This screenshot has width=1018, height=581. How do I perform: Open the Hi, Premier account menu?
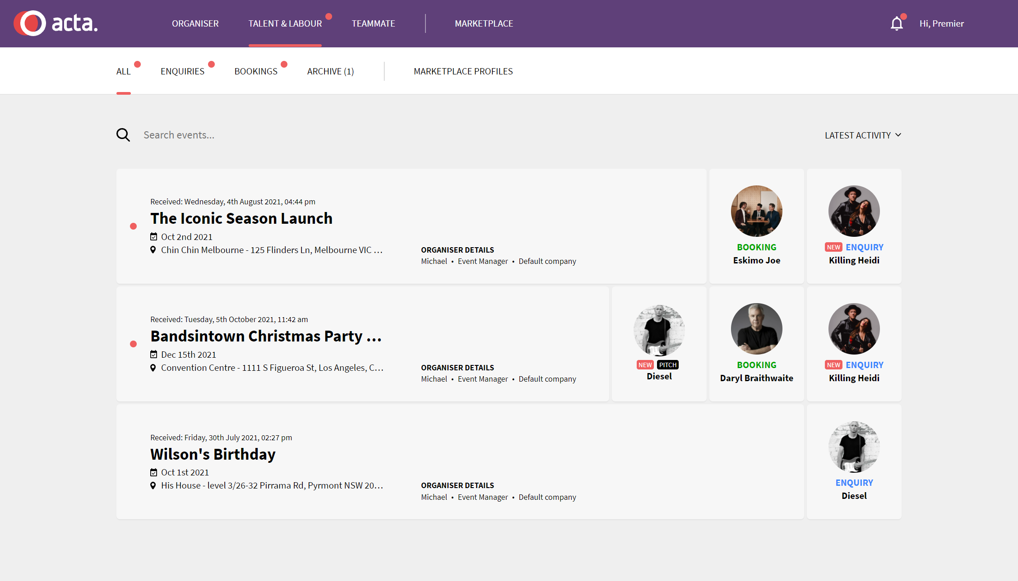click(x=942, y=23)
